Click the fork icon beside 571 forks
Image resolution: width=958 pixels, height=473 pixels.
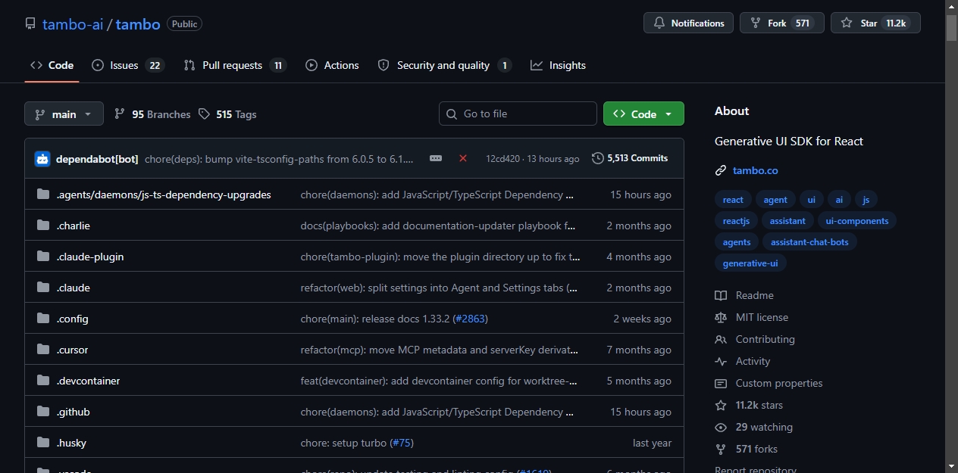(x=721, y=449)
